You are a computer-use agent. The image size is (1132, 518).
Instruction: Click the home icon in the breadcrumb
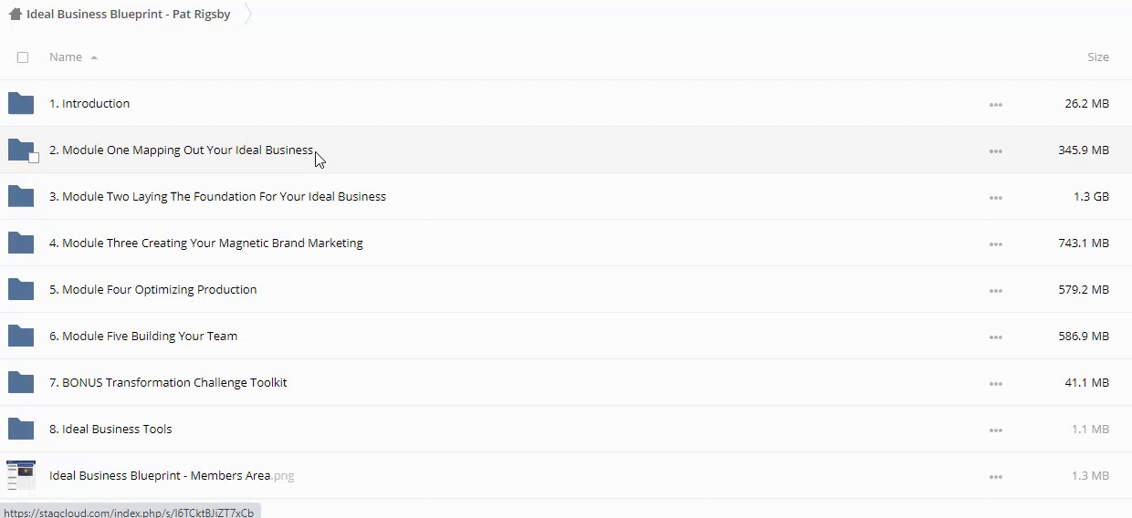(15, 15)
